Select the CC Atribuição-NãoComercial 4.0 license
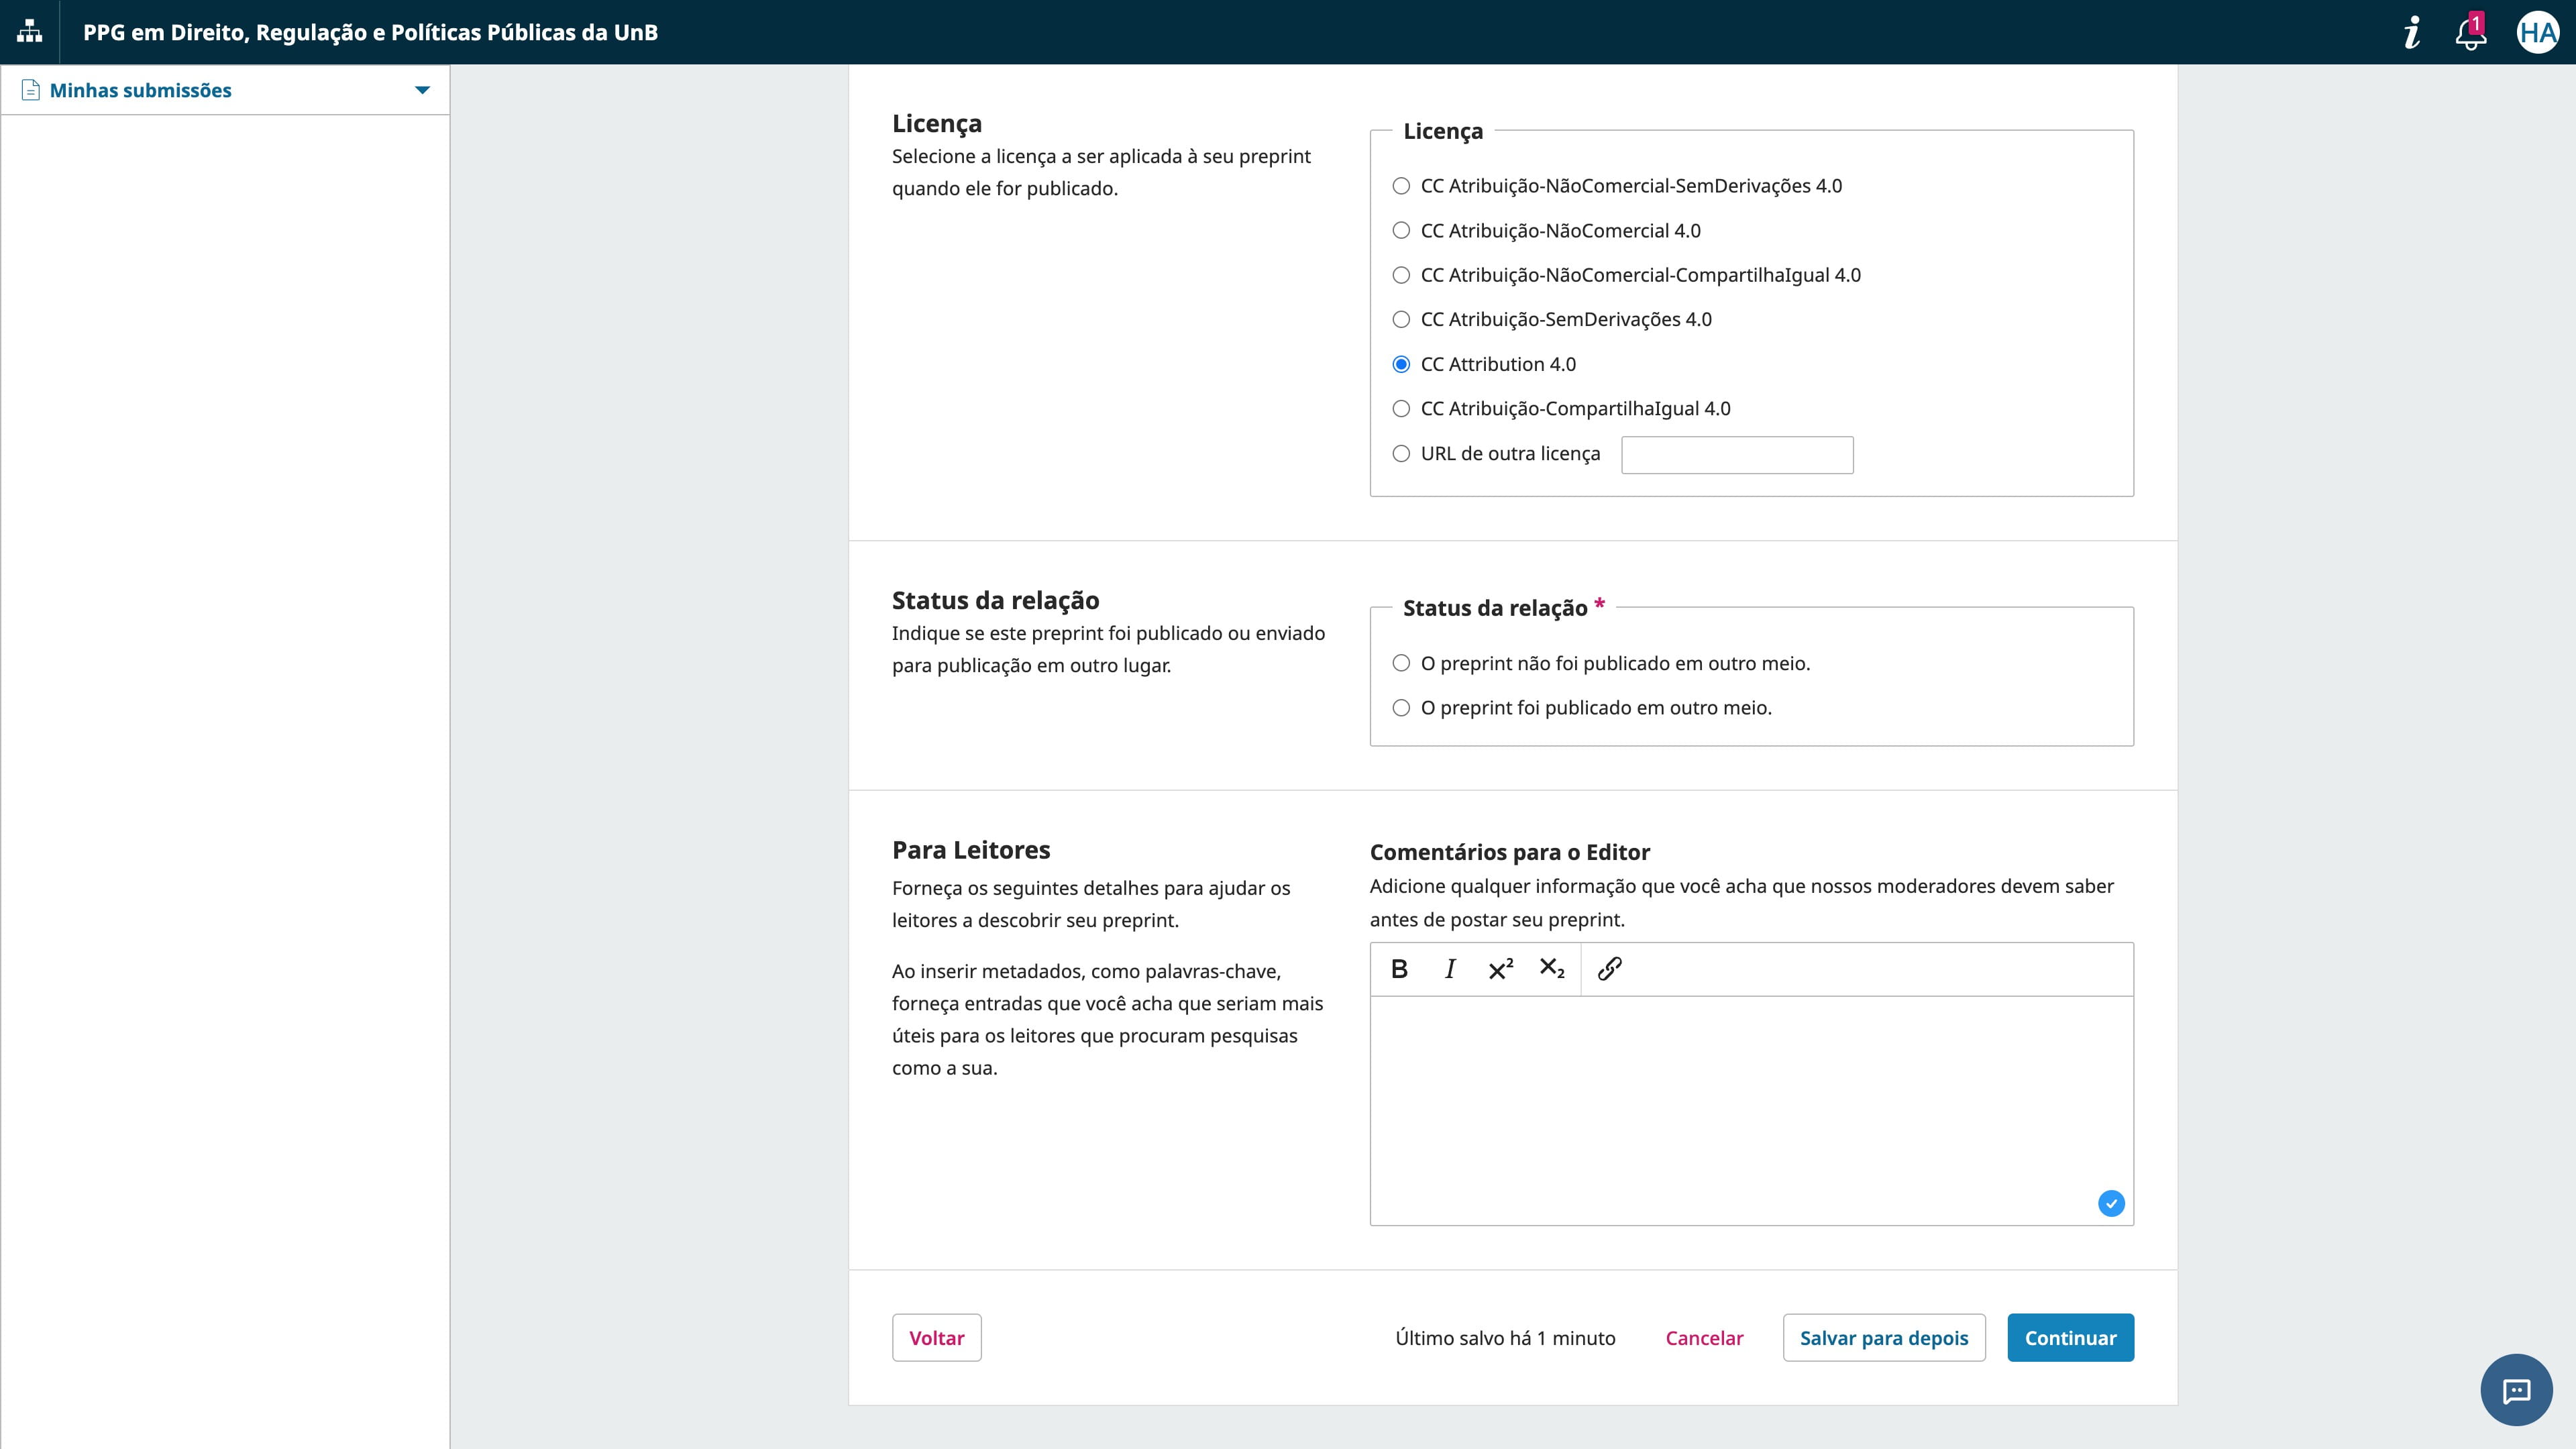 click(1400, 229)
